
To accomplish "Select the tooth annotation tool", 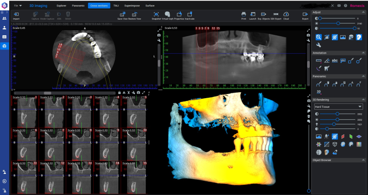I will tap(327, 68).
